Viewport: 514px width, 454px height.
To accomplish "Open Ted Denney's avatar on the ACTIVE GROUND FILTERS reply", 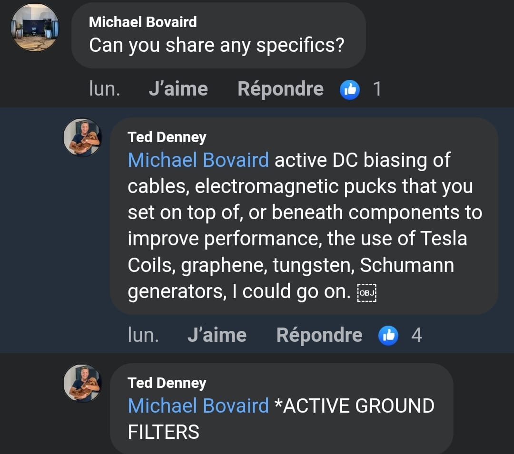I will pos(83,383).
